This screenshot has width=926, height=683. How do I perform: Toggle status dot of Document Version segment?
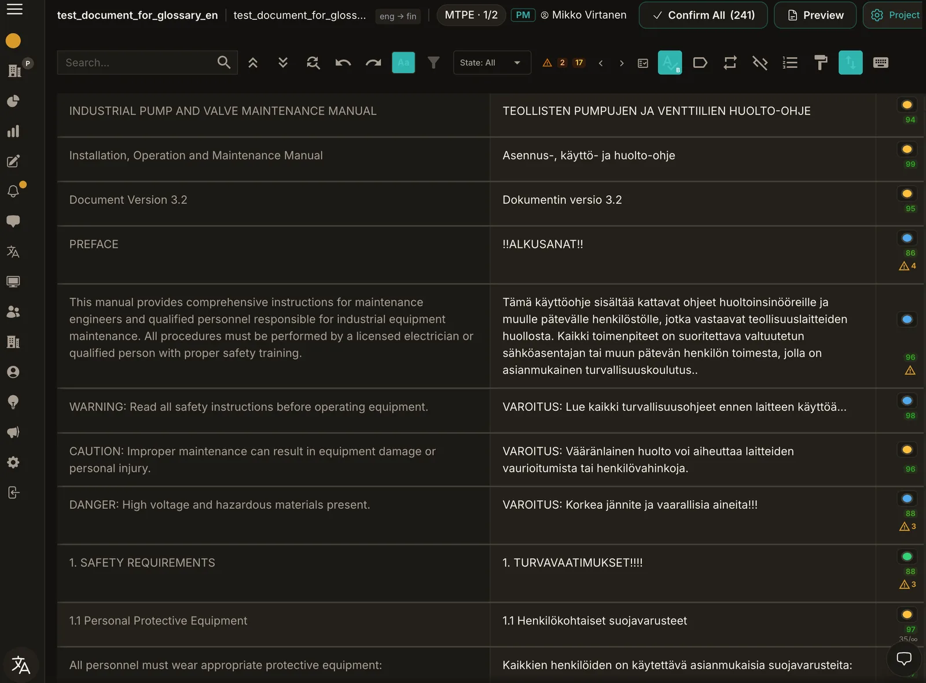coord(907,193)
